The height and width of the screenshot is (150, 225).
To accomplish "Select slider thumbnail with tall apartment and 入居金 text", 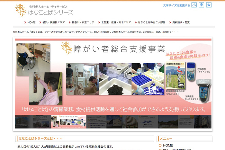I will pos(140,122).
